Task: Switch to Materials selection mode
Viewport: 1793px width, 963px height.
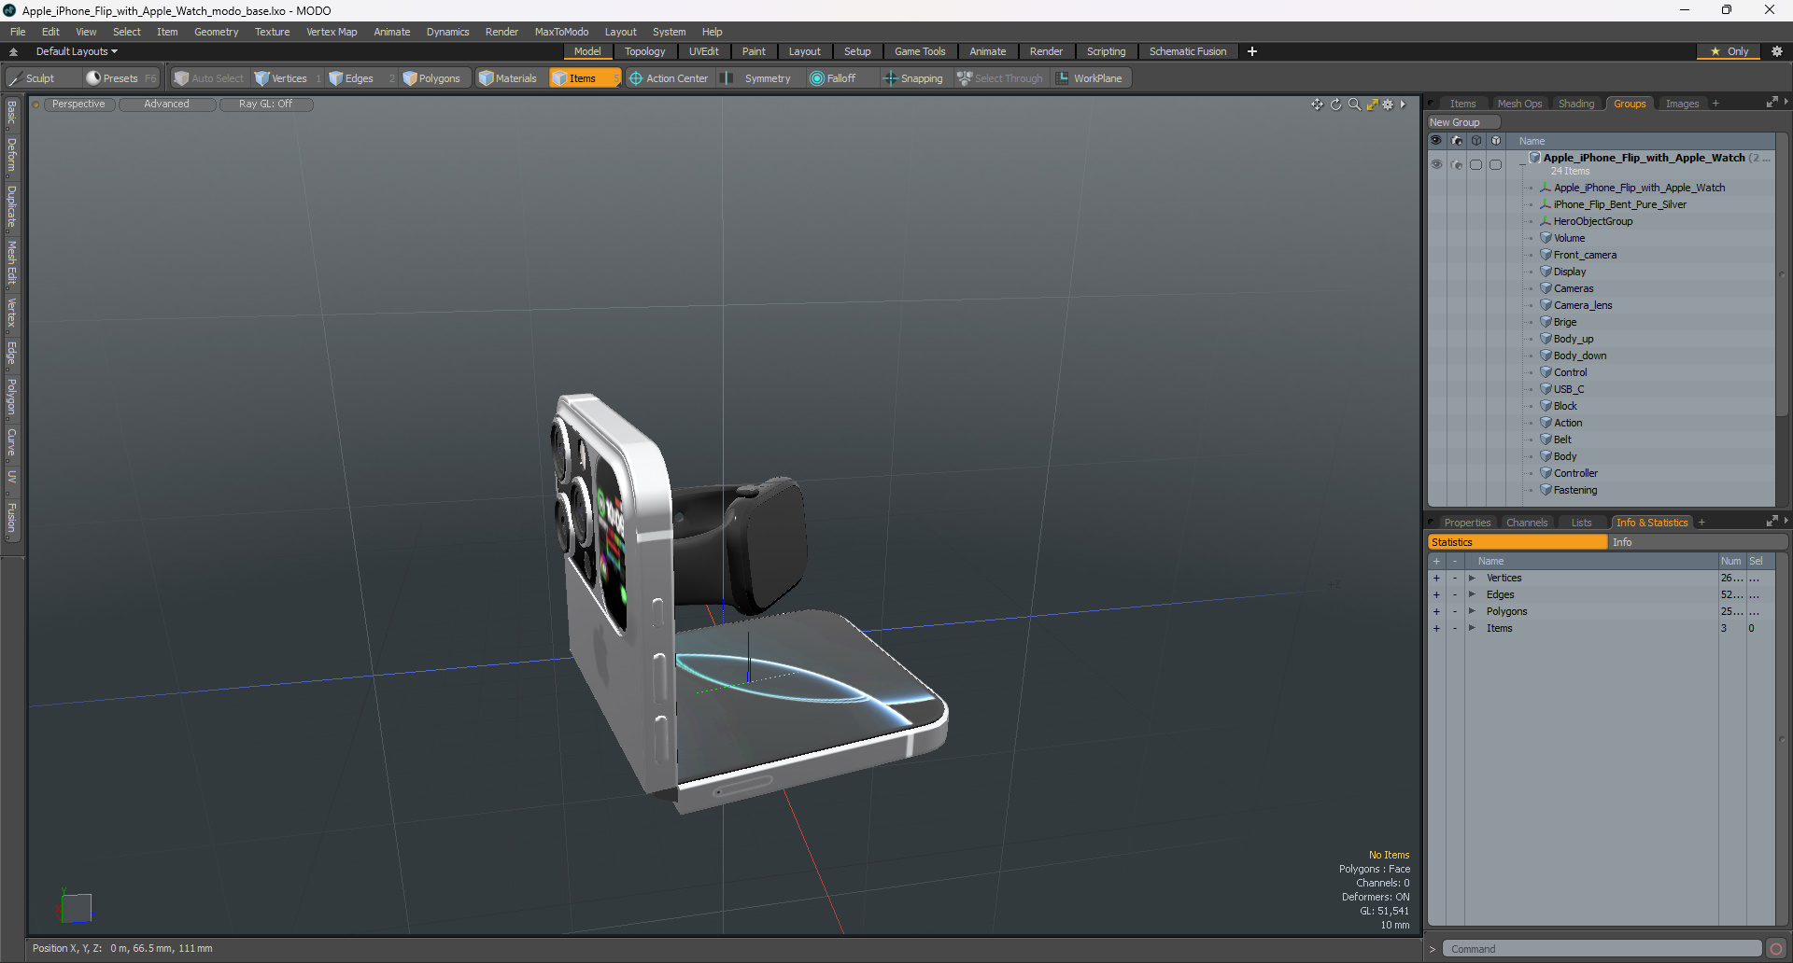Action: (508, 78)
